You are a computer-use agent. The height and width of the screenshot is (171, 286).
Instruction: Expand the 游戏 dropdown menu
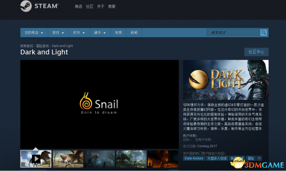click(x=58, y=33)
